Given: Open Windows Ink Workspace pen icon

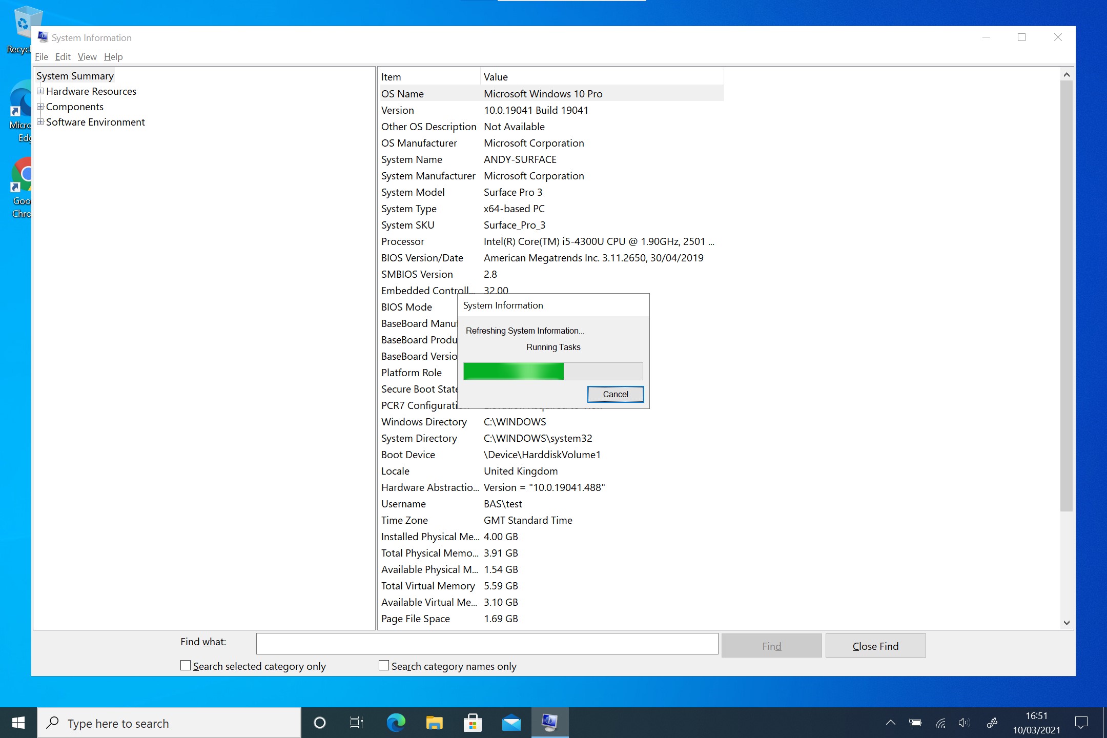Looking at the screenshot, I should tap(992, 723).
